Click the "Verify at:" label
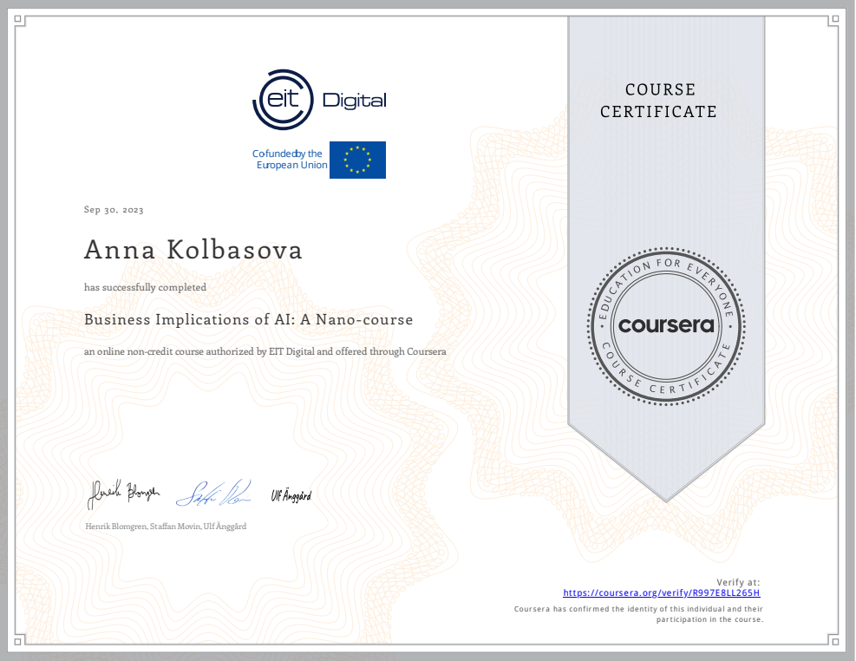The height and width of the screenshot is (661, 856). 738,581
